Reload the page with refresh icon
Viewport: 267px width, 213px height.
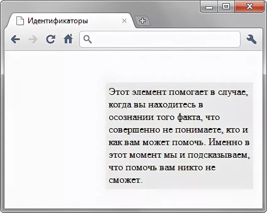pyautogui.click(x=51, y=39)
